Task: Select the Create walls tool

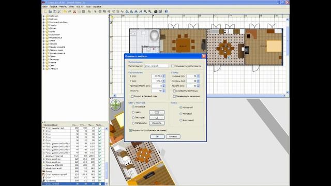Action: pyautogui.click(x=104, y=11)
